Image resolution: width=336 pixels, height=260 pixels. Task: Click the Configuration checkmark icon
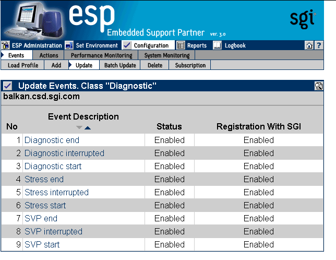(127, 45)
